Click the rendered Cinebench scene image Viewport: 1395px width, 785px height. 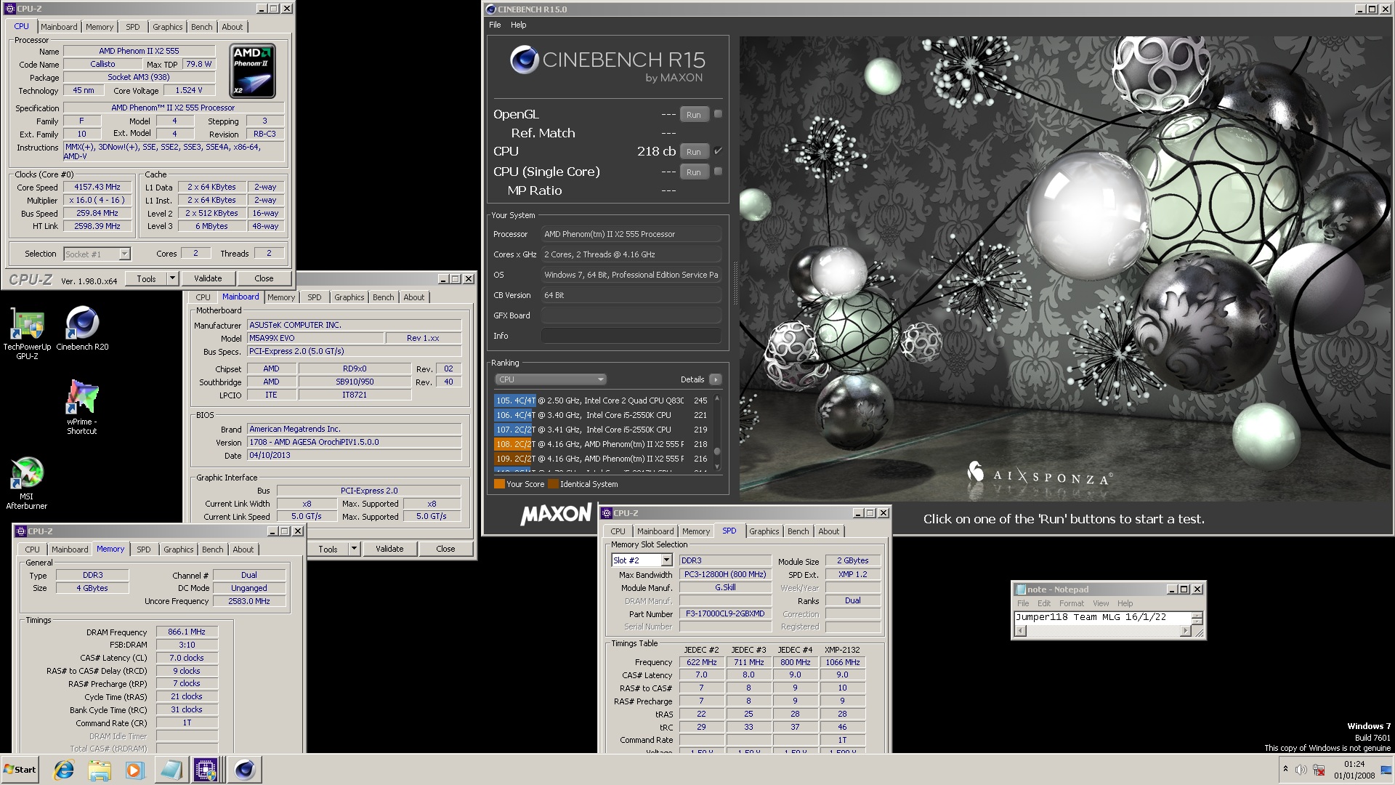point(1066,268)
